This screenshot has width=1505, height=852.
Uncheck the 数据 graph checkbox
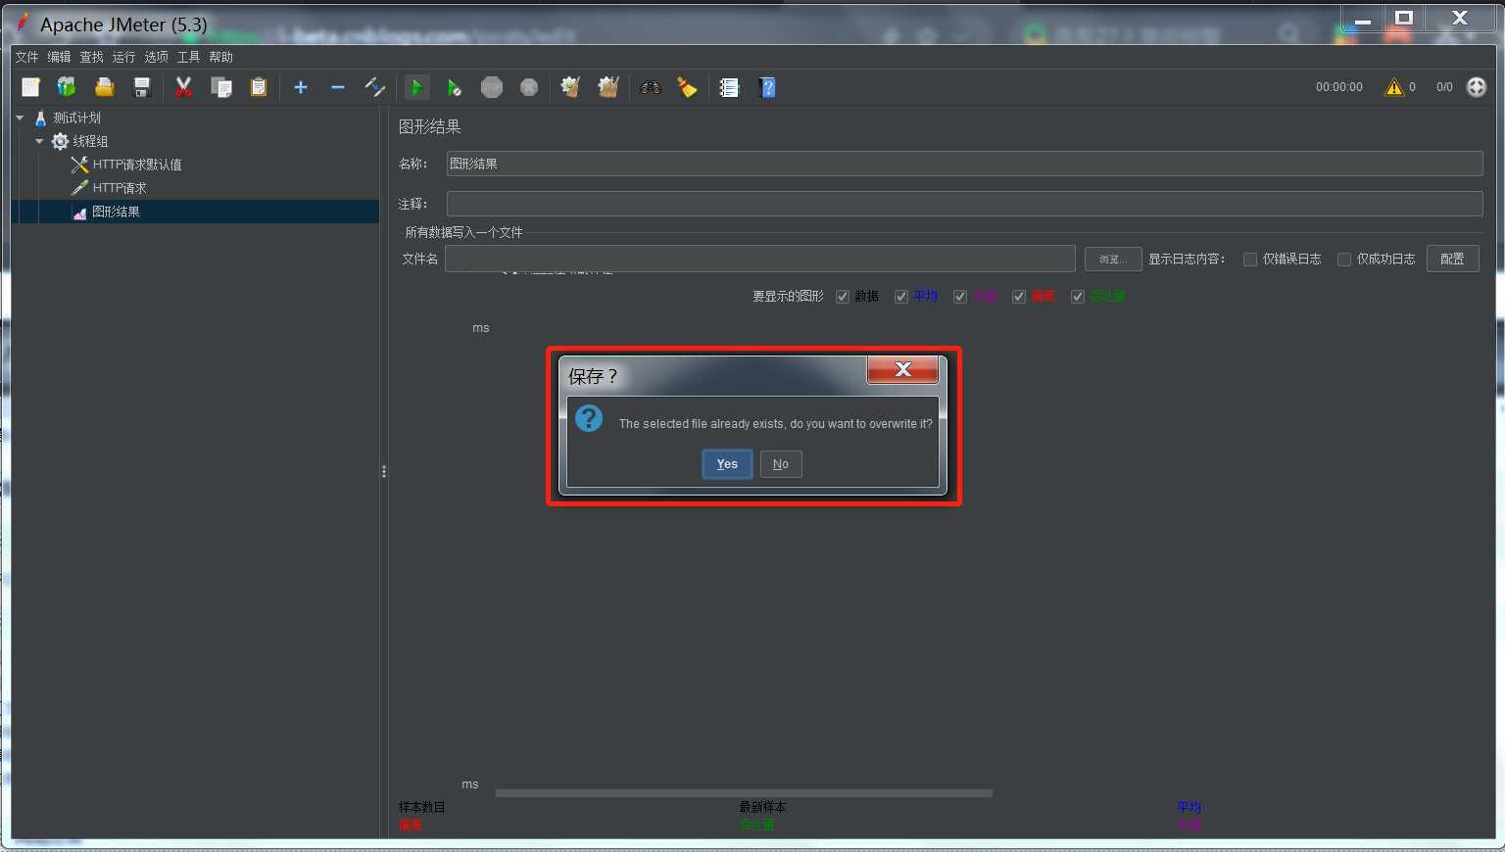click(x=843, y=297)
